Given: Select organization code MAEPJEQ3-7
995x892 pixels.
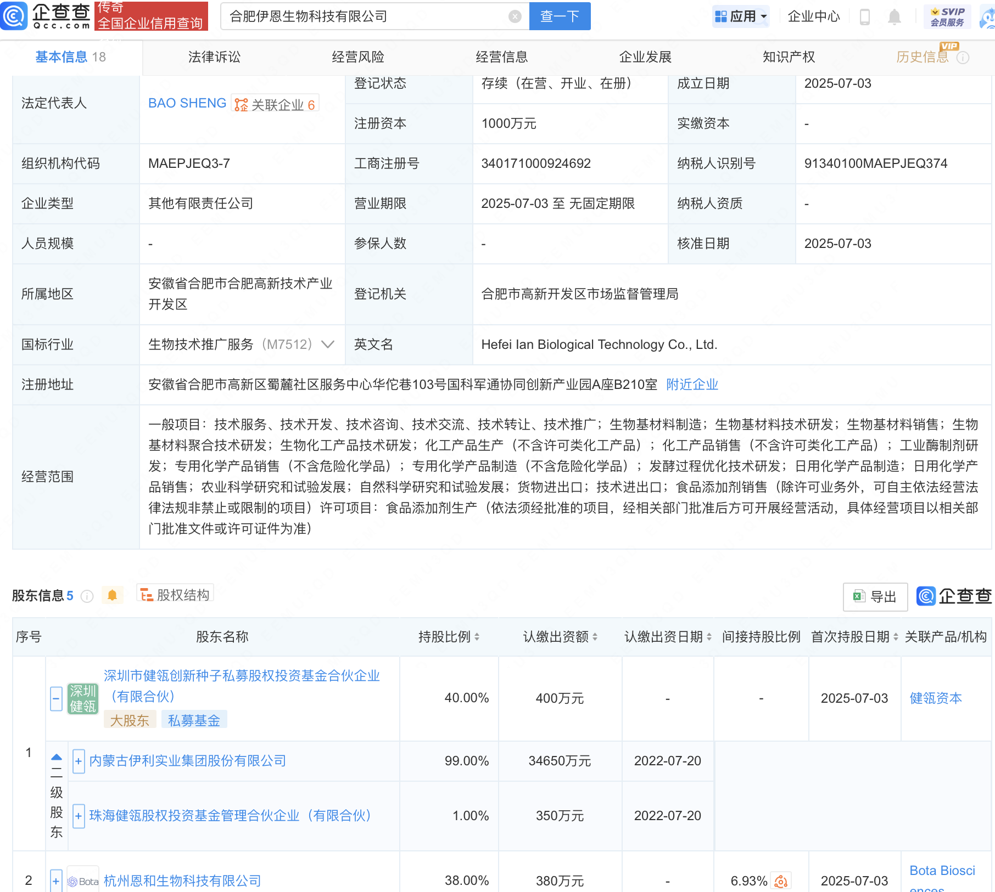Looking at the screenshot, I should pyautogui.click(x=189, y=163).
